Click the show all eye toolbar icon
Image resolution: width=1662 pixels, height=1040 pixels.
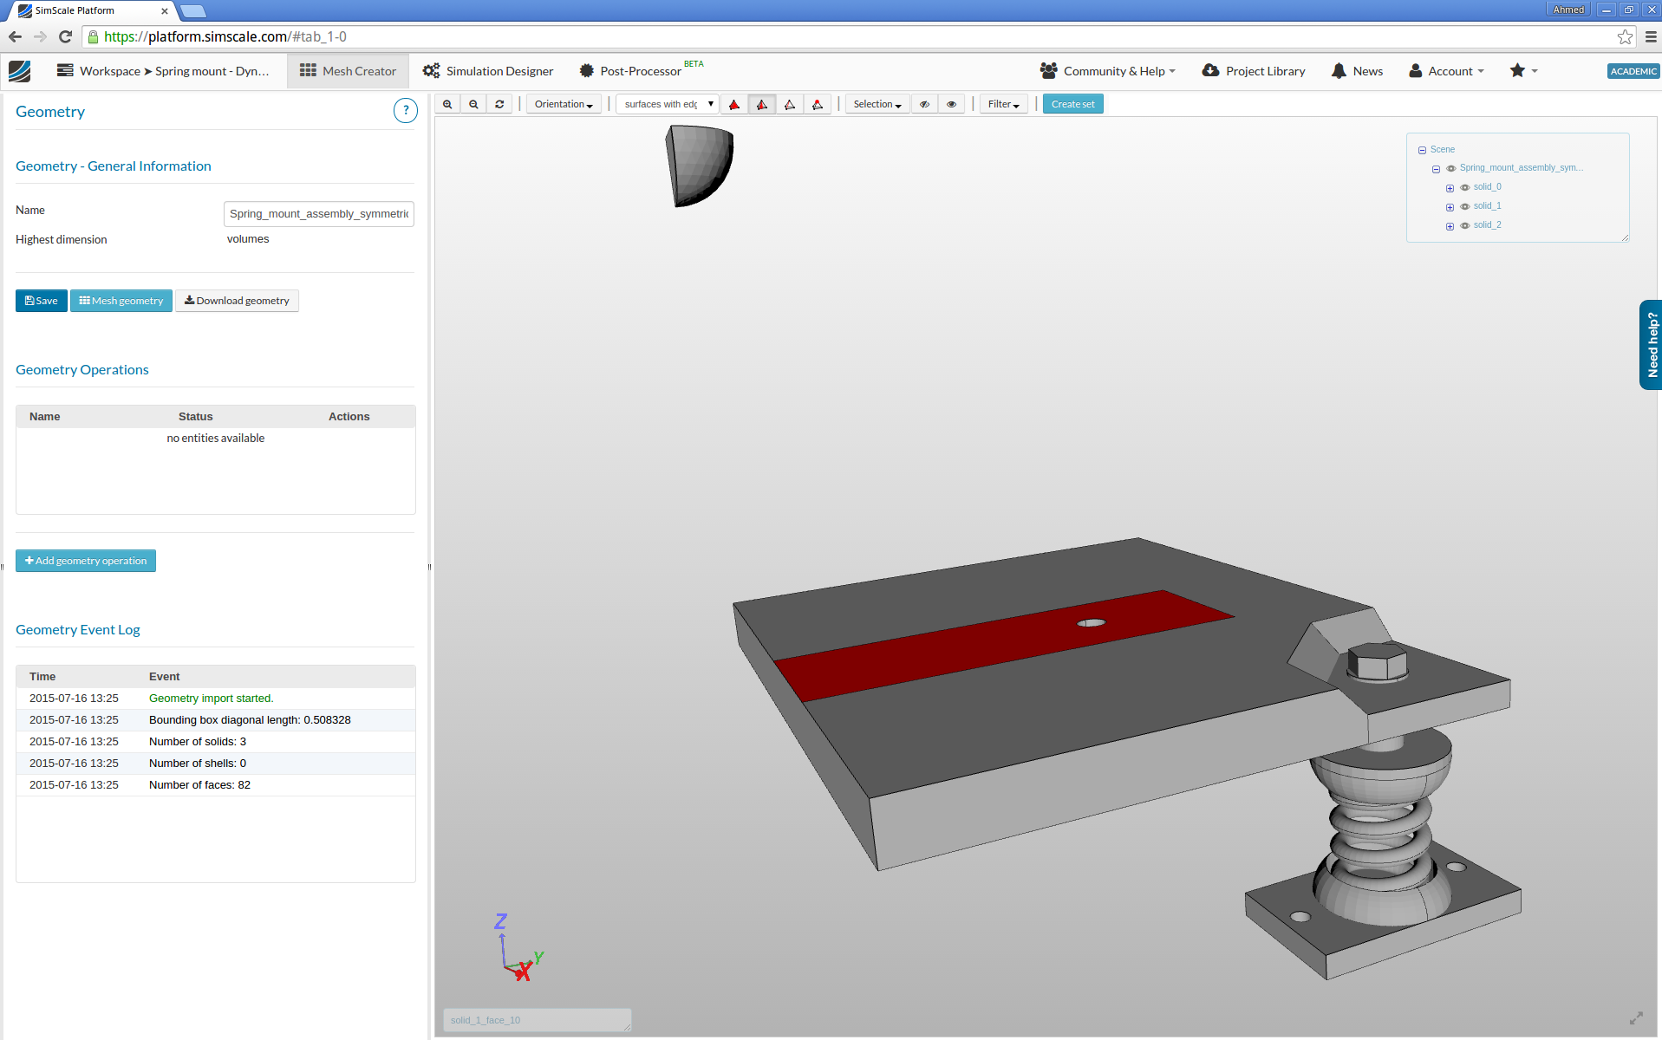[952, 104]
